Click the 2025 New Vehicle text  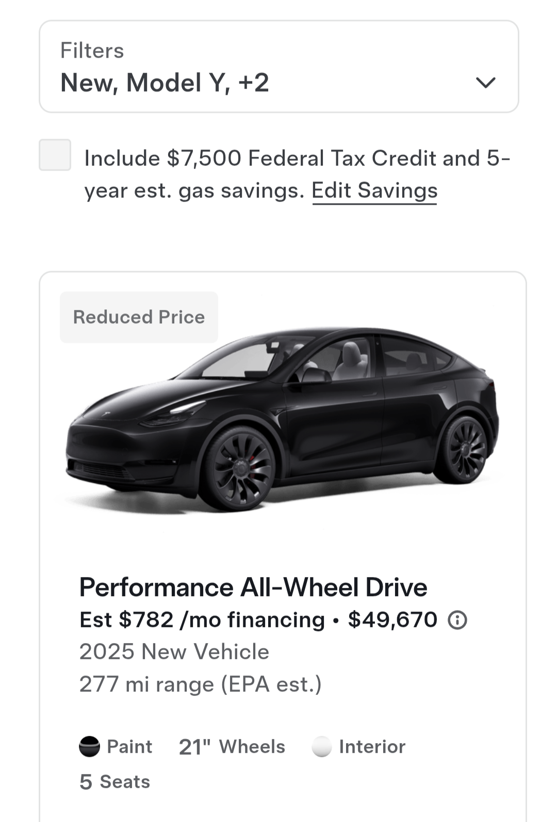[x=174, y=652]
